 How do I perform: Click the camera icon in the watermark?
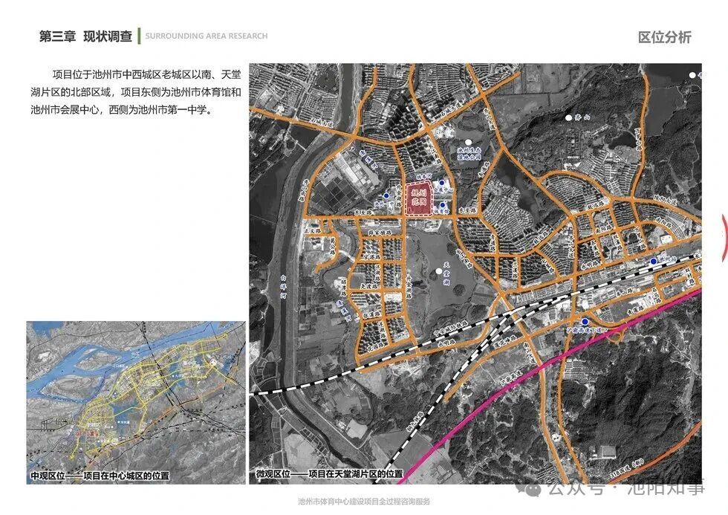point(532,489)
